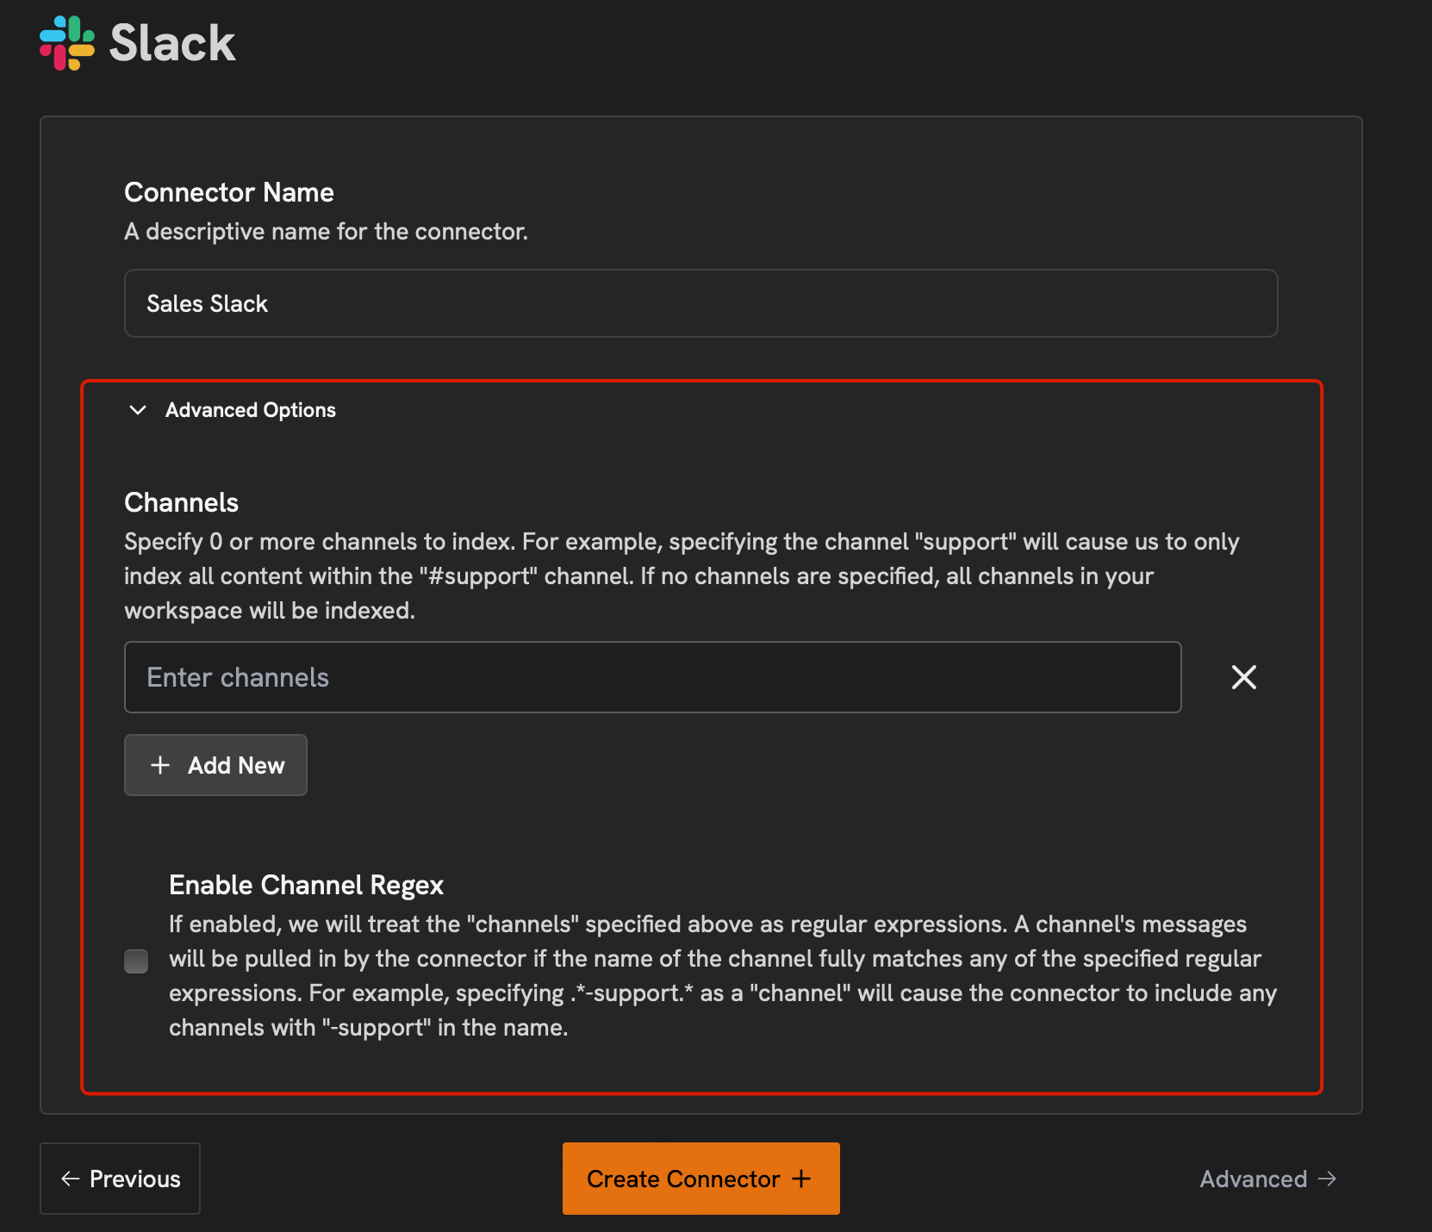Check Enable Channel Regex option
The height and width of the screenshot is (1232, 1432).
tap(136, 961)
